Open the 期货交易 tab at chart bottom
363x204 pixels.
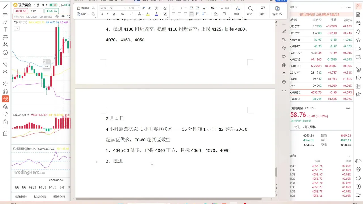40,197
